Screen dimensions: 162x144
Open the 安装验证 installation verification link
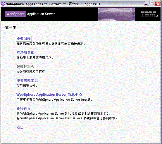coord(24,39)
